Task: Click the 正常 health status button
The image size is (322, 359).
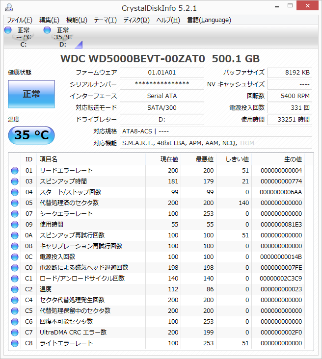Action: [31, 94]
